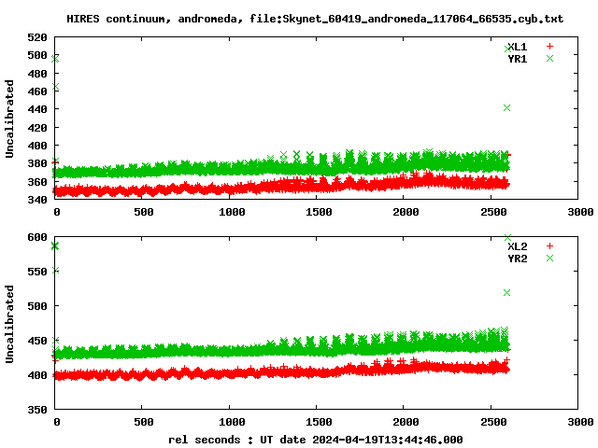The height and width of the screenshot is (448, 598).
Task: Click the 440 tick label on the top plot
Action: [37, 109]
